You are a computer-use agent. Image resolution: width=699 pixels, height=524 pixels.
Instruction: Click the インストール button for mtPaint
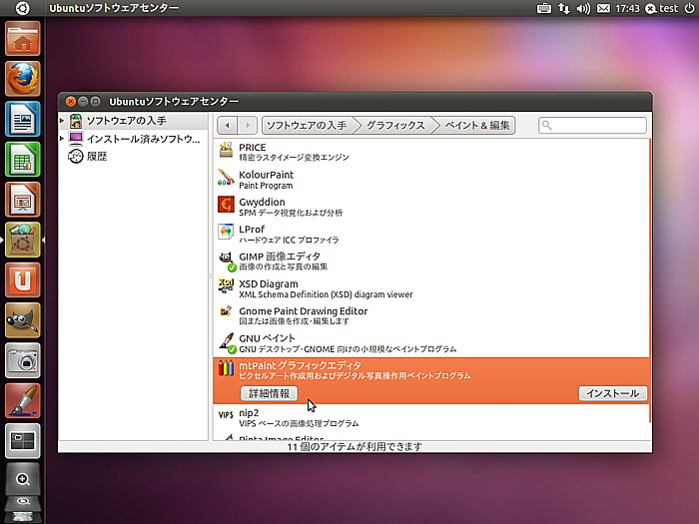612,393
